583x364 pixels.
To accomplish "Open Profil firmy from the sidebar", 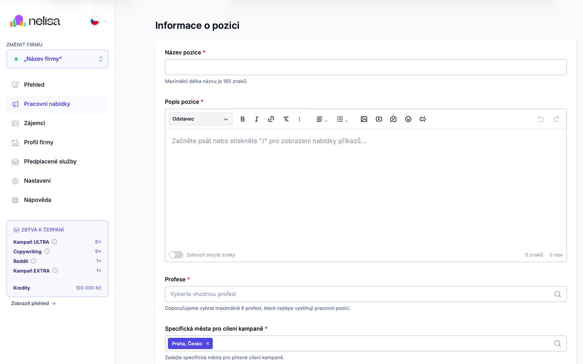I will [x=38, y=142].
